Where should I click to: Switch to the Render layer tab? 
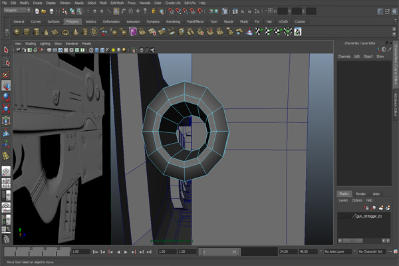(360, 194)
